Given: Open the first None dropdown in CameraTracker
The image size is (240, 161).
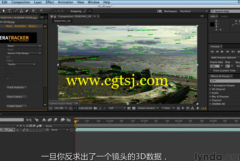Looking at the screenshot, I should 24,46.
